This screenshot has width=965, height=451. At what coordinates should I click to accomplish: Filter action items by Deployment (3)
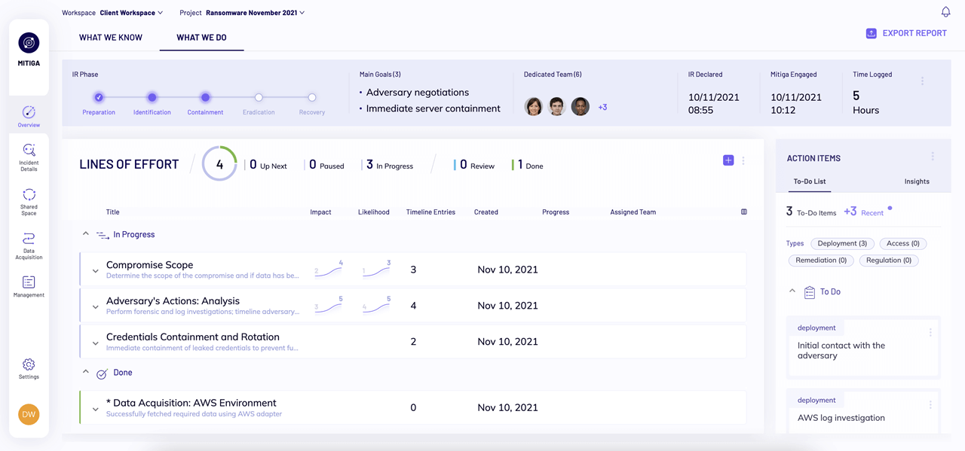(x=842, y=243)
